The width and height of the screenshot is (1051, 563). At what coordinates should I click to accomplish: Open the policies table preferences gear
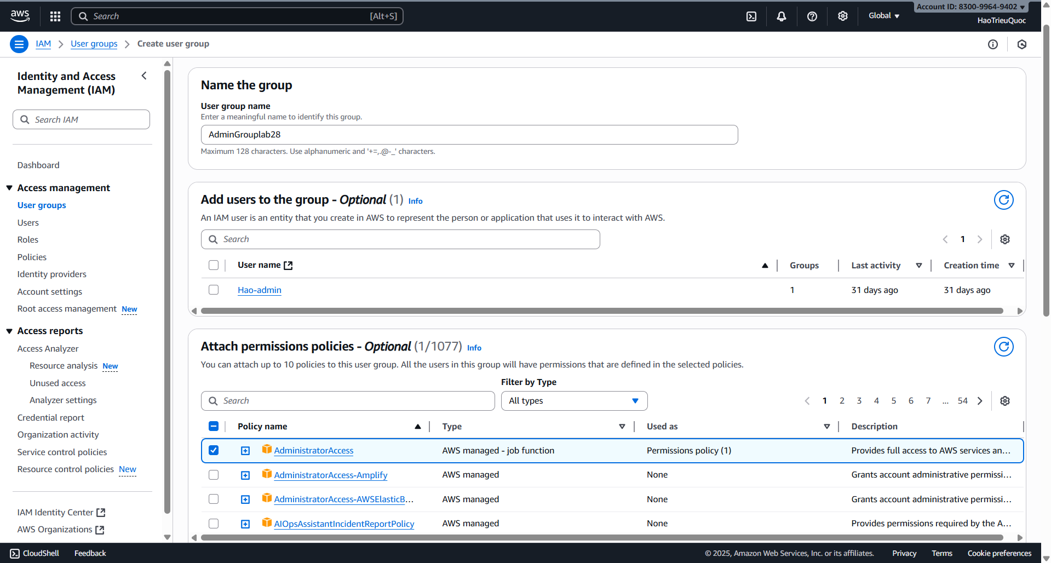(1004, 400)
